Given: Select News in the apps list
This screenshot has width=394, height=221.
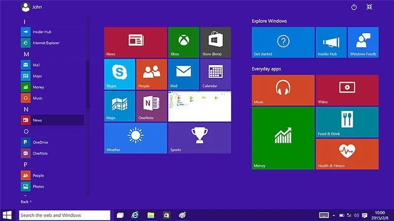Looking at the screenshot, I should coord(52,120).
